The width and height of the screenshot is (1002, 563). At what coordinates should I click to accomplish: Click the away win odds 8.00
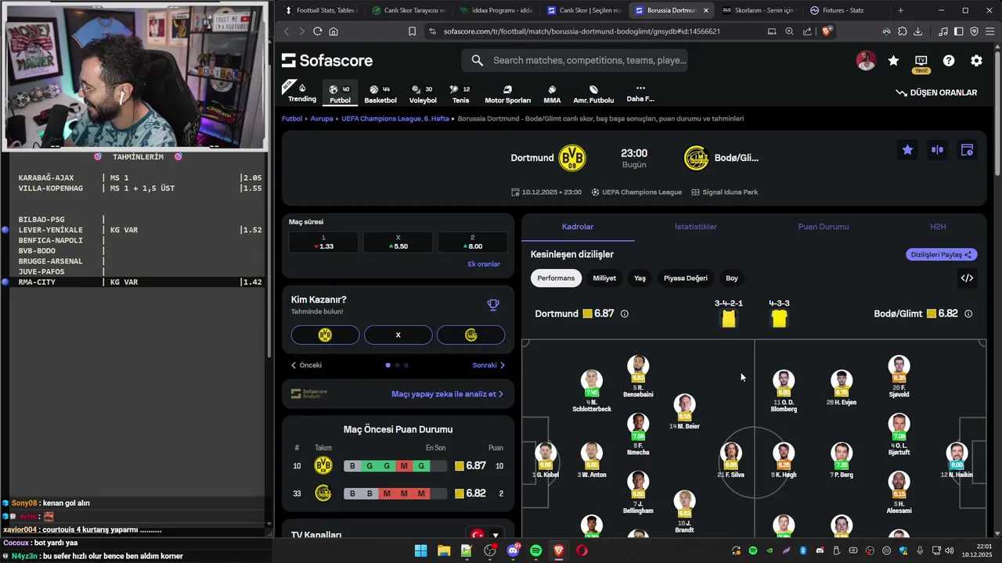point(472,242)
